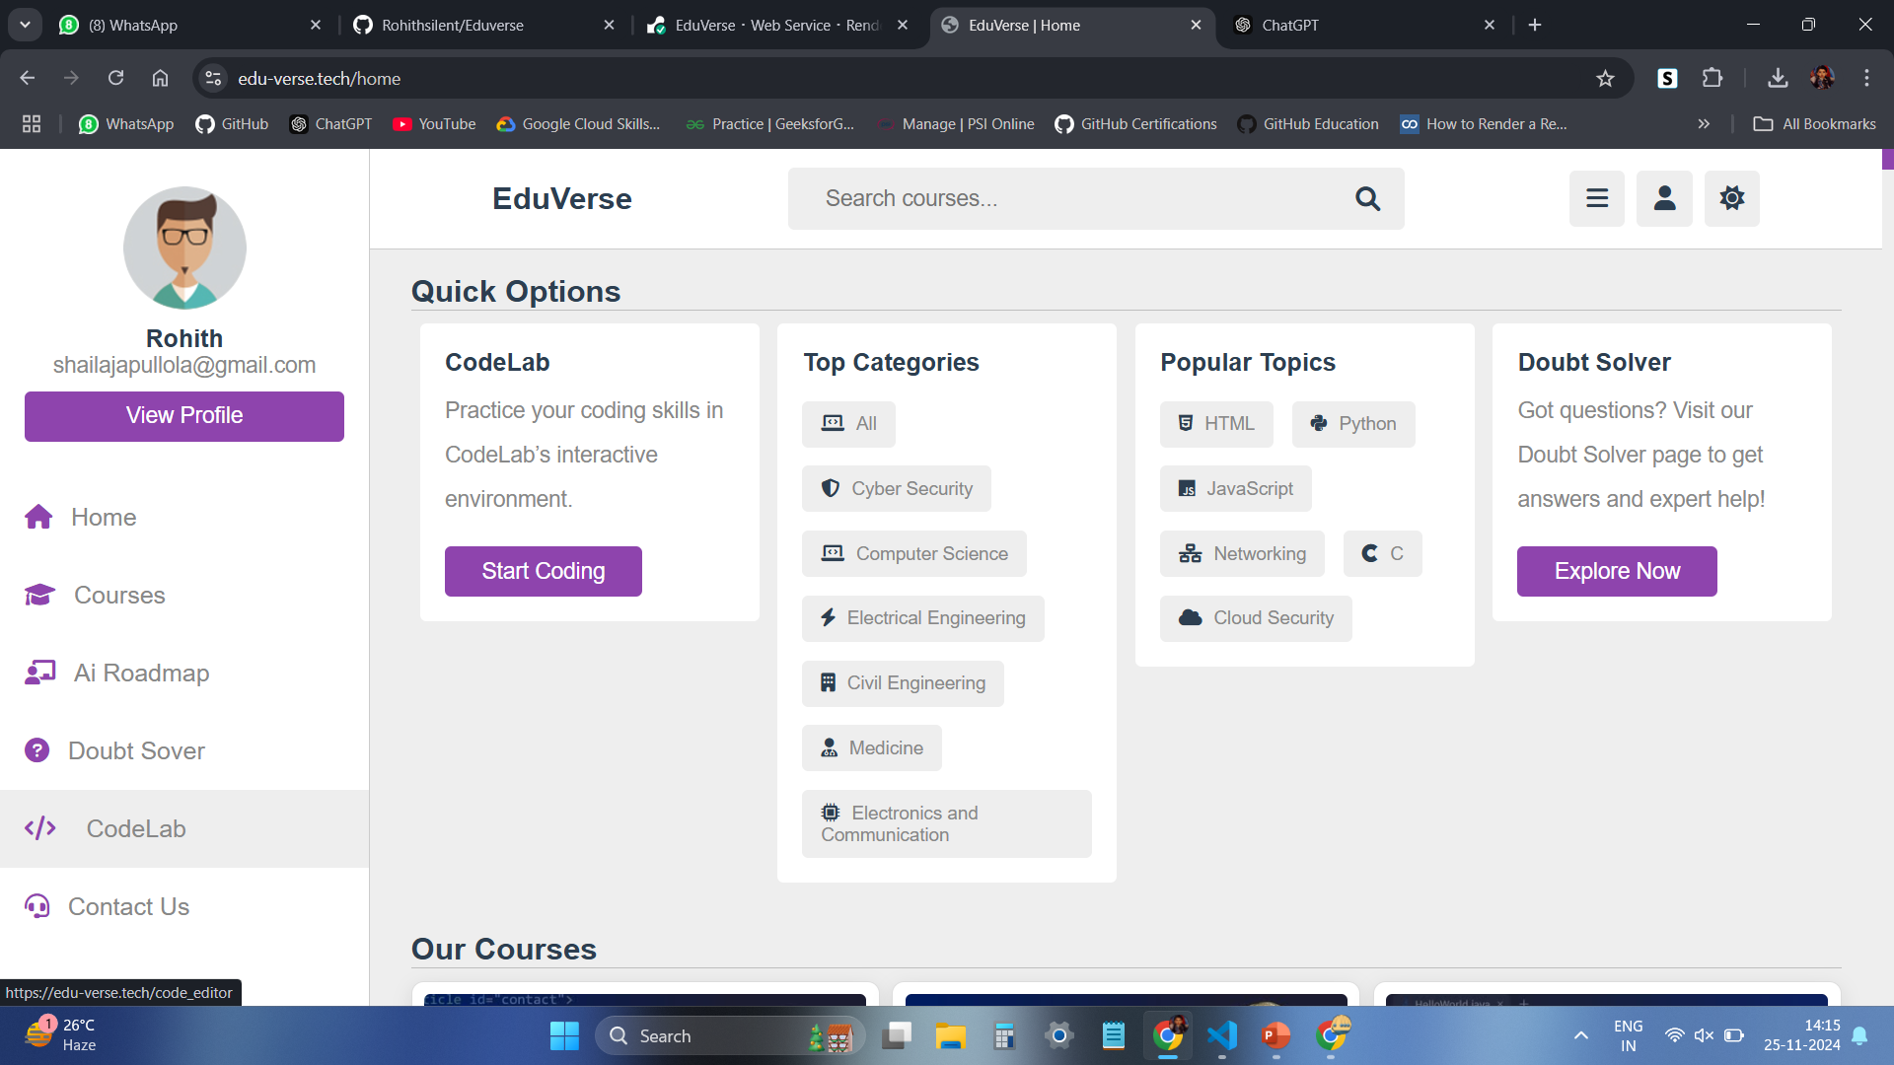
Task: Open the browser tab search chevron
Action: (x=25, y=25)
